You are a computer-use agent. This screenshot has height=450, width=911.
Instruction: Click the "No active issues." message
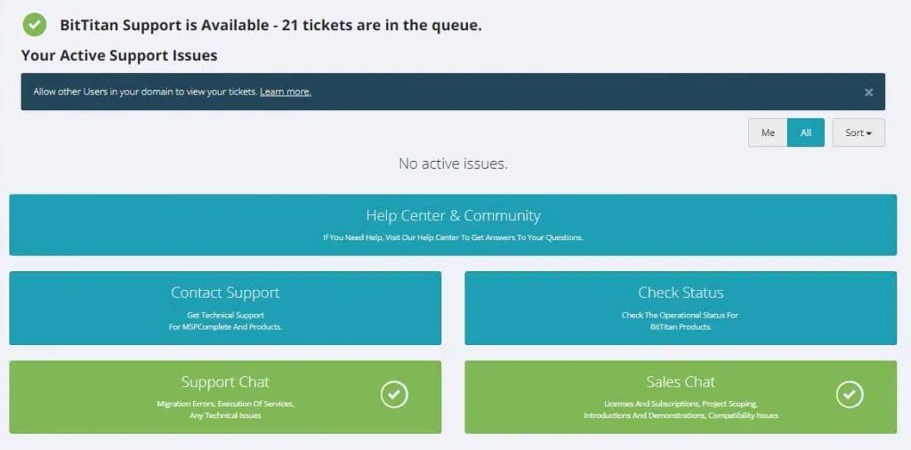pos(453,164)
